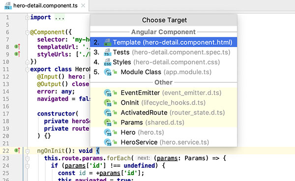Click the green lock icon next to ActivatedRoute
The height and width of the screenshot is (181, 295).
(115, 112)
